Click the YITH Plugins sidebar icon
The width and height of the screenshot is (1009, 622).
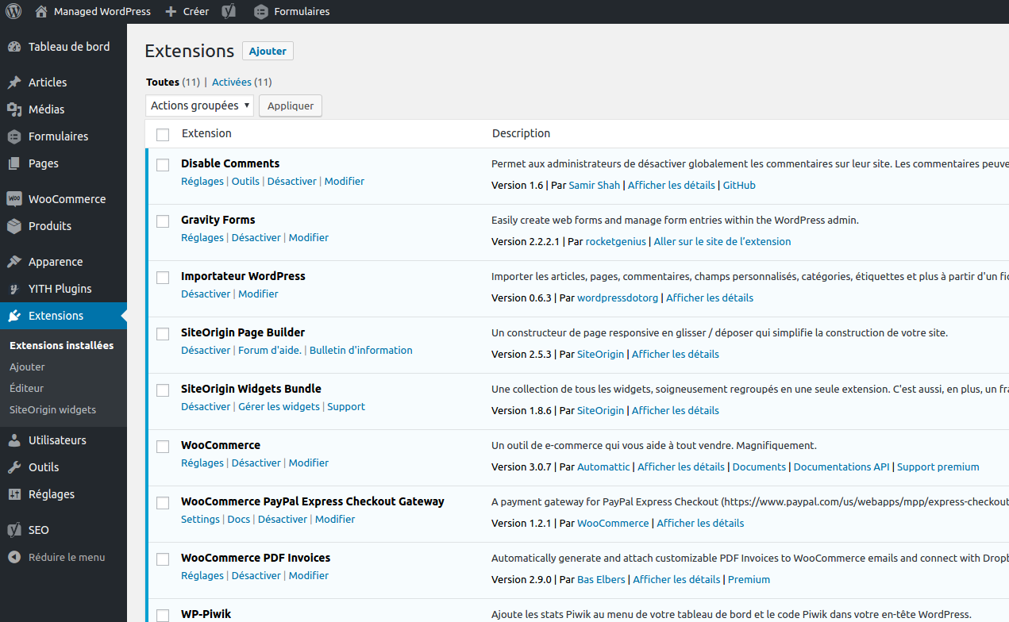point(14,289)
